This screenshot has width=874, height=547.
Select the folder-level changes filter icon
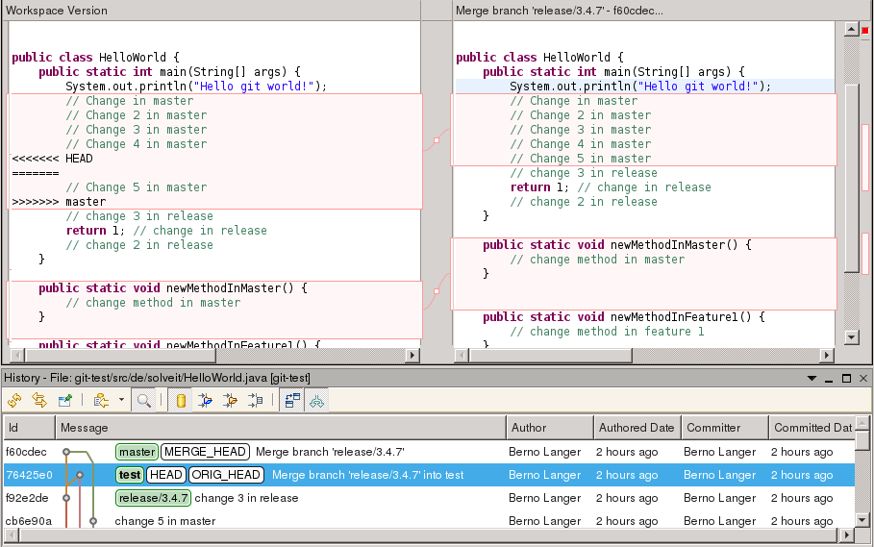230,401
